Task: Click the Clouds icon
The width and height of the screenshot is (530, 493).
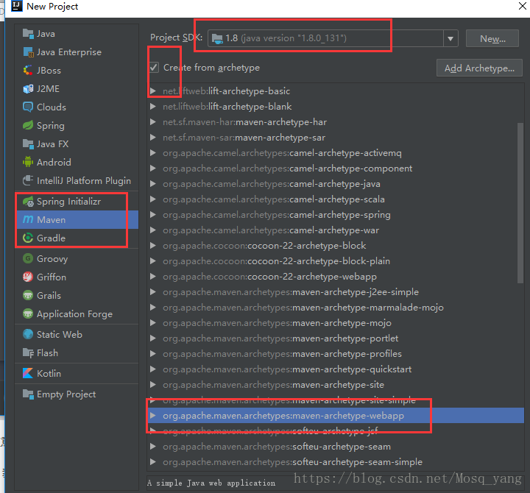Action: [28, 107]
